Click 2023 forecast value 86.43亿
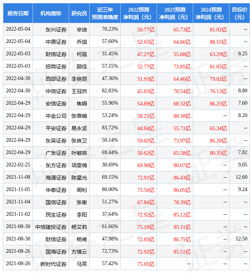The image size is (250, 273). [182, 178]
